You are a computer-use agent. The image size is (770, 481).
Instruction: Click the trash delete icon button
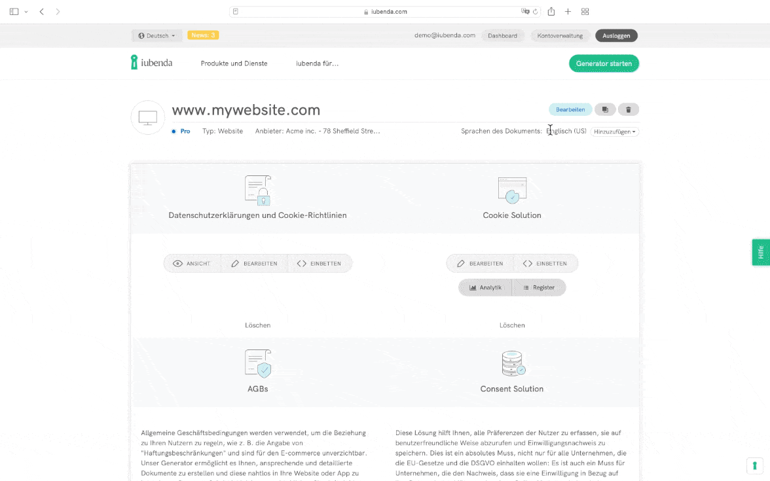[629, 110]
